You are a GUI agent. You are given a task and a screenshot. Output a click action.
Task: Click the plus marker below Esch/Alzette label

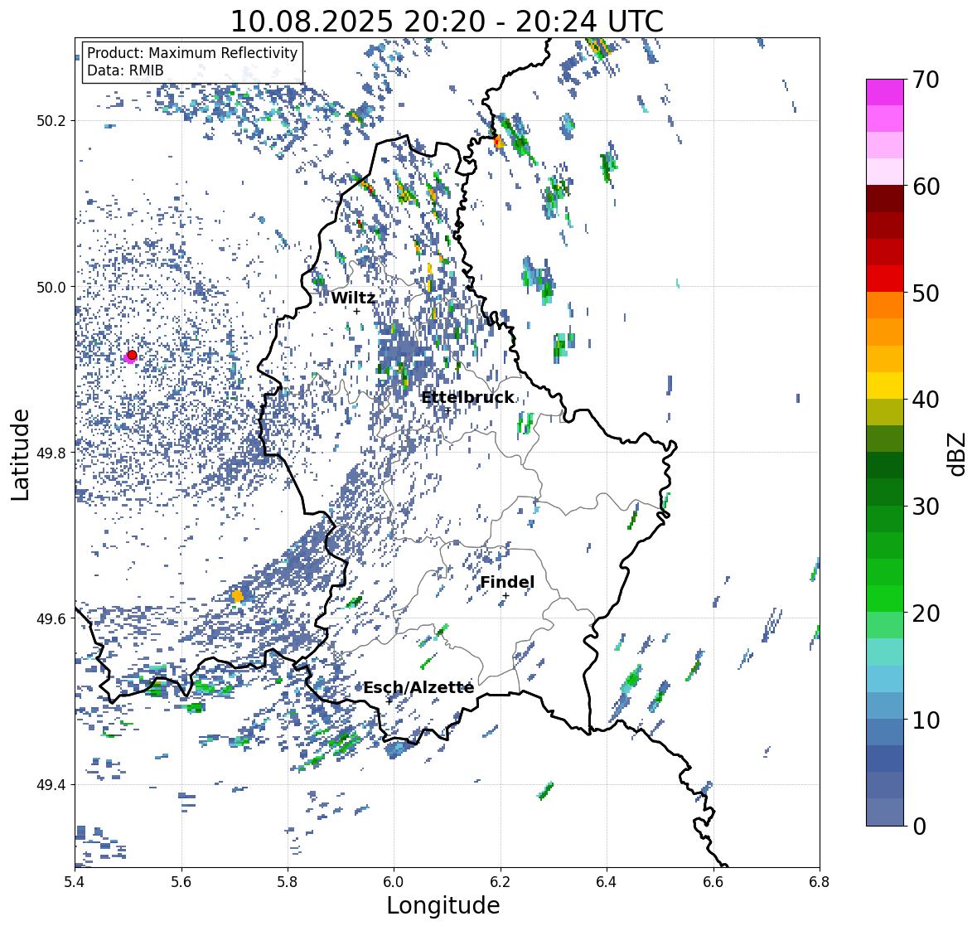pyautogui.click(x=389, y=701)
